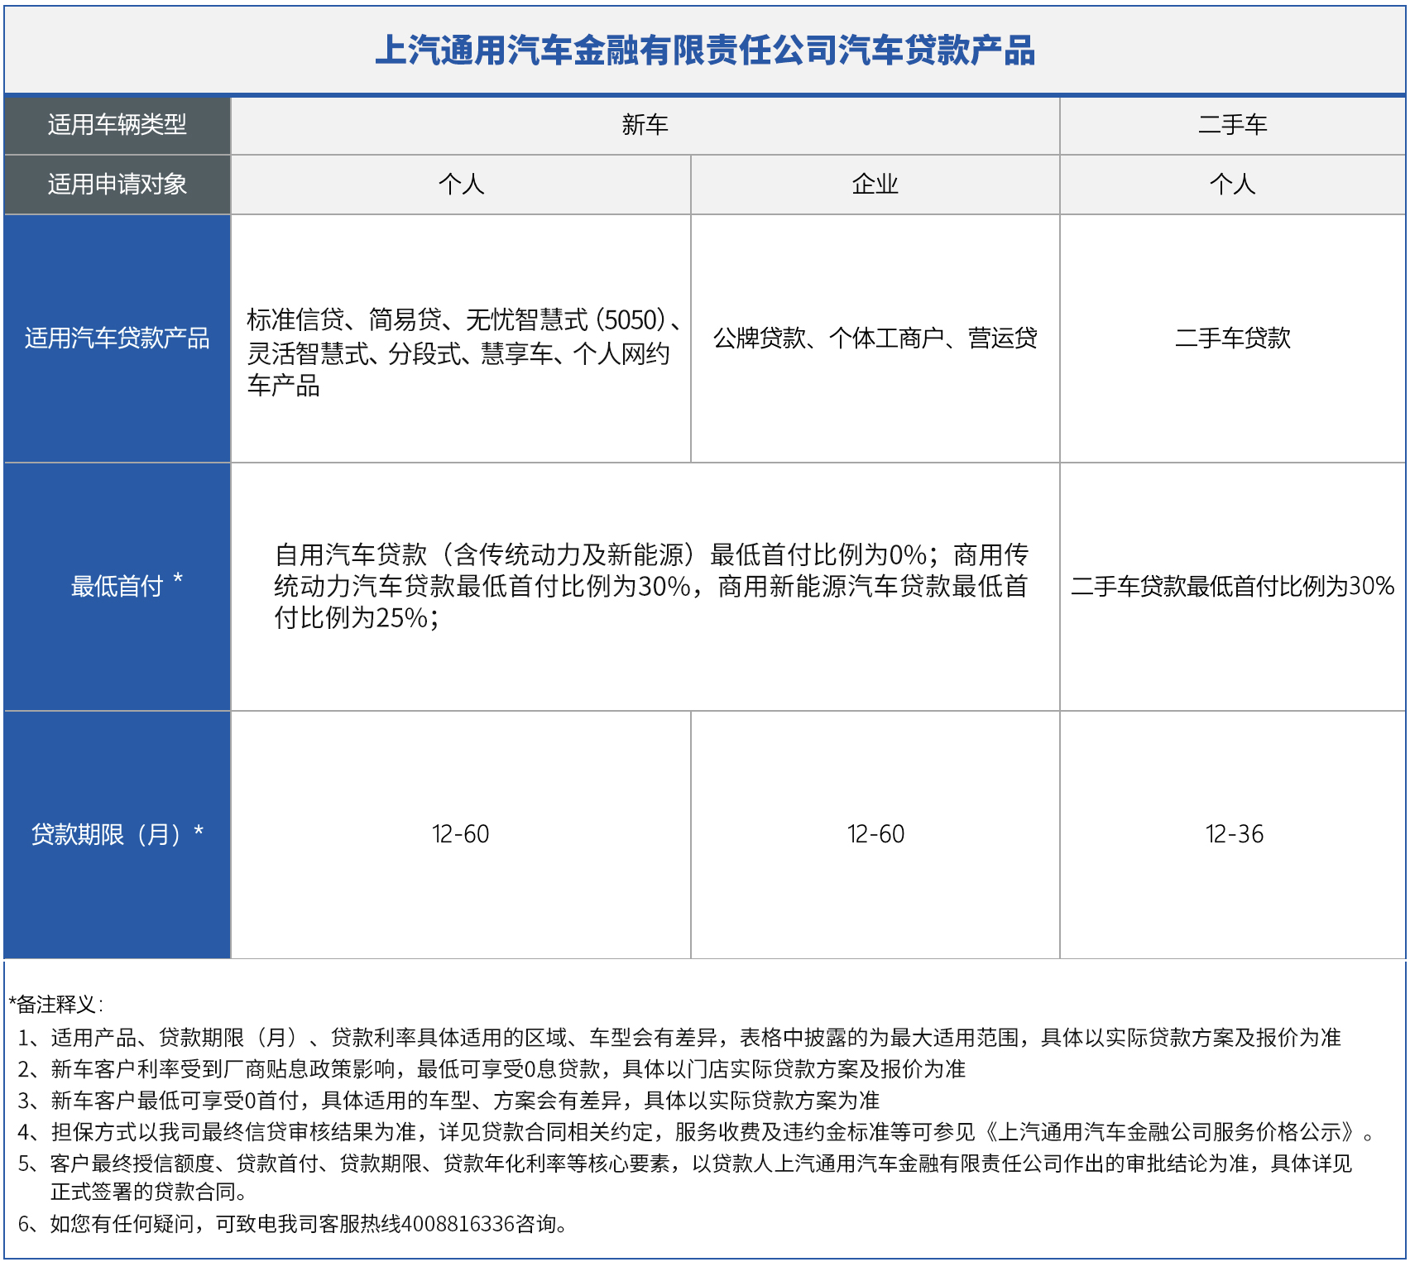Image resolution: width=1410 pixels, height=1262 pixels.
Task: Select the 贷款期限（月） row header
Action: [x=117, y=834]
